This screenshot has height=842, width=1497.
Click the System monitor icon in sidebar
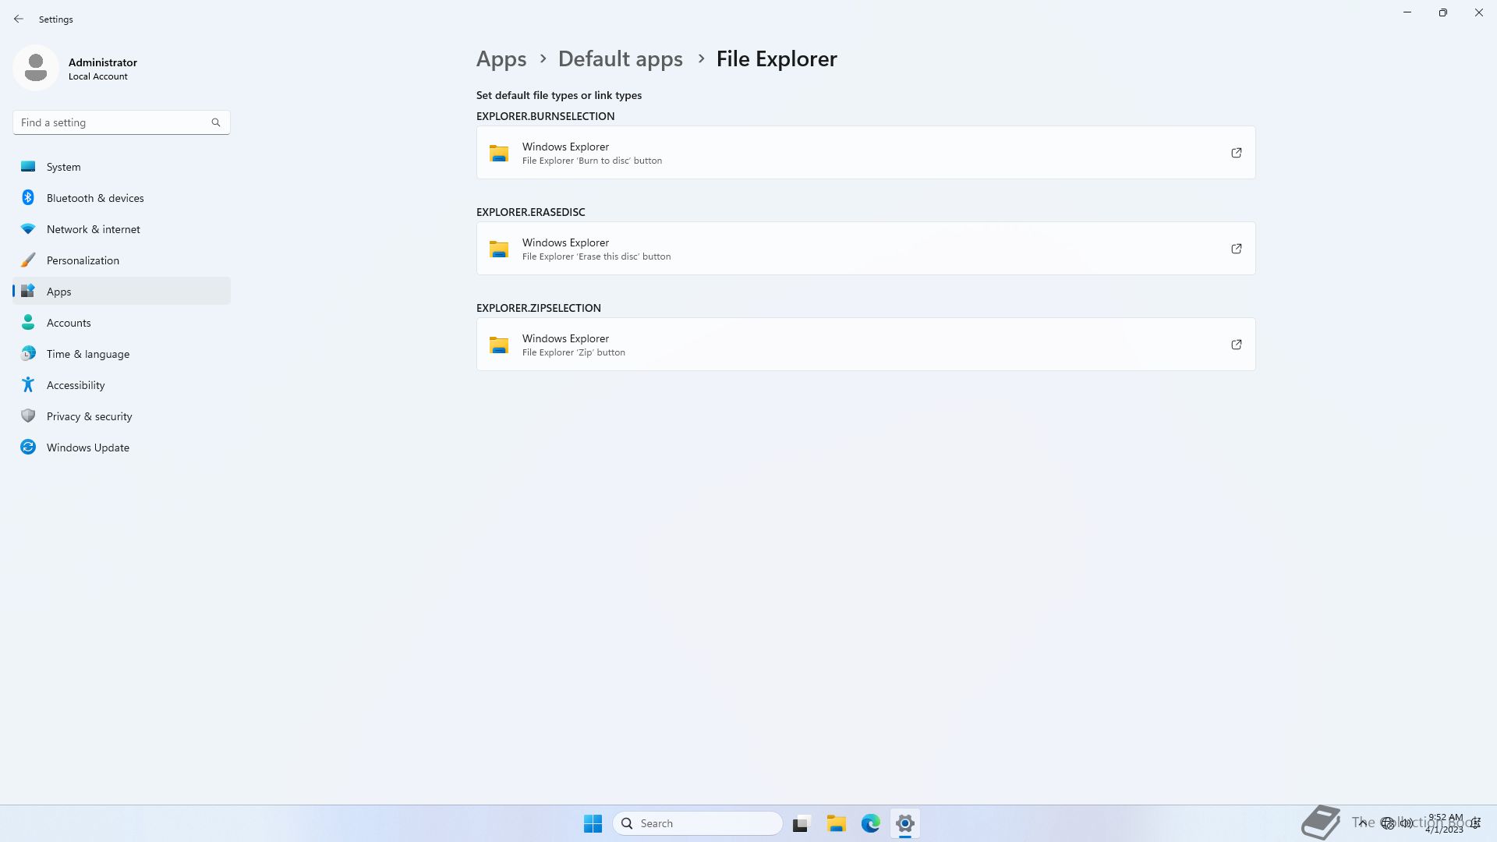pyautogui.click(x=28, y=167)
